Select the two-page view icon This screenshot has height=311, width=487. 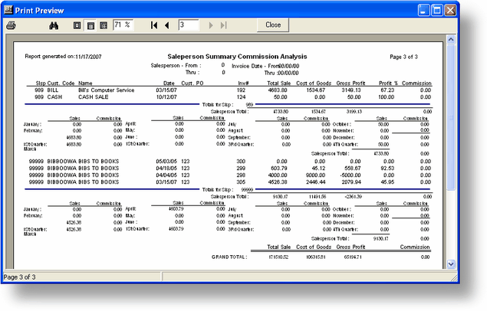[104, 25]
